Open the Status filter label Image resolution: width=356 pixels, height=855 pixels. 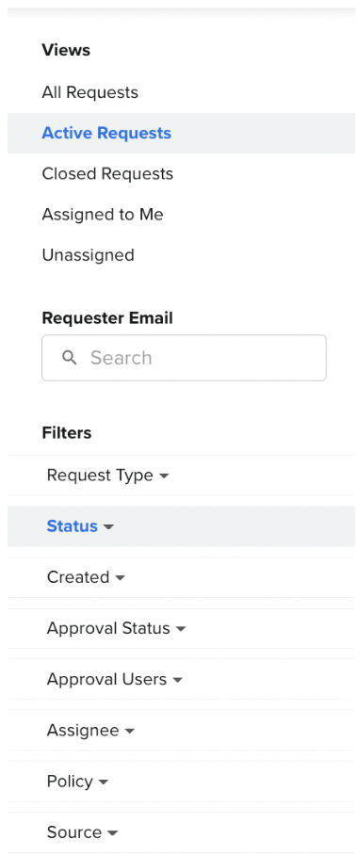[x=72, y=526]
